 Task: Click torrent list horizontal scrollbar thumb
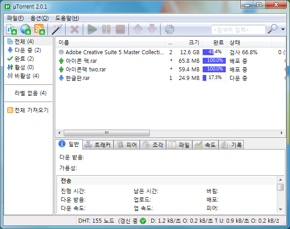pos(107,133)
